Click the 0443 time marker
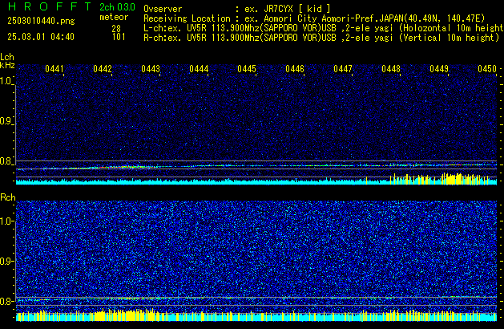Viewport: 504px width, 329px height. (x=151, y=69)
